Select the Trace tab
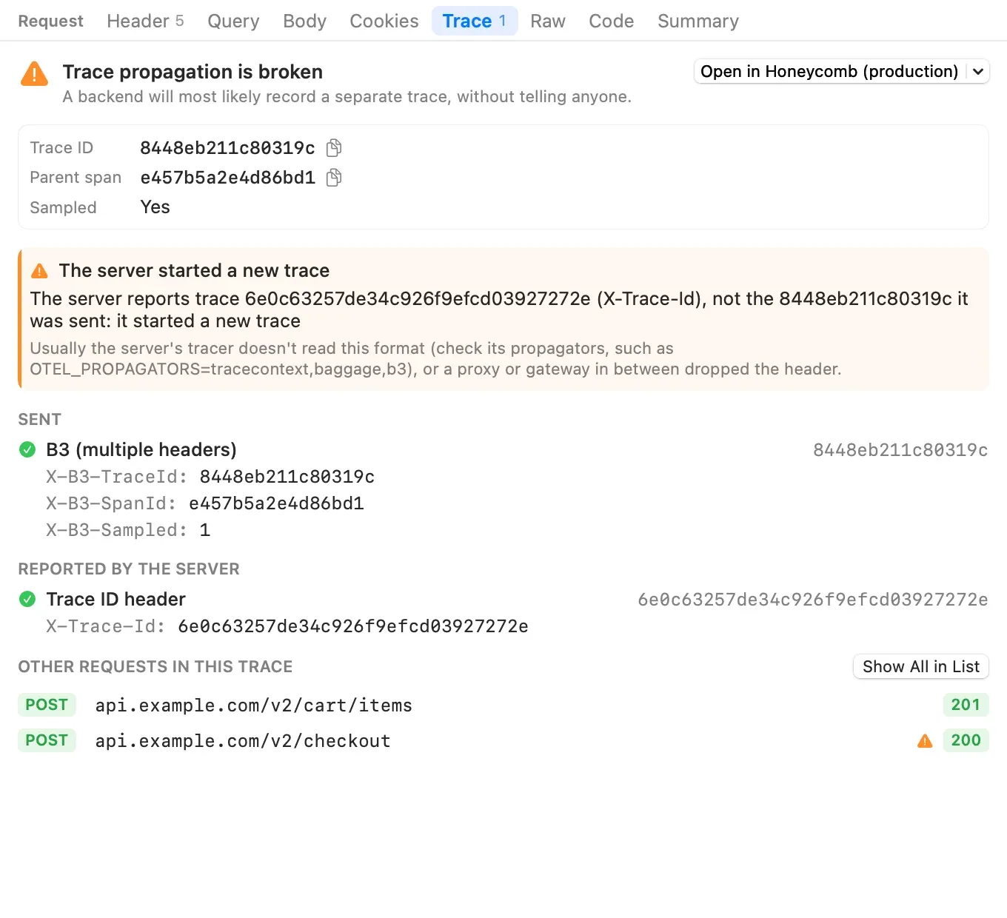The height and width of the screenshot is (918, 1007). click(x=475, y=21)
